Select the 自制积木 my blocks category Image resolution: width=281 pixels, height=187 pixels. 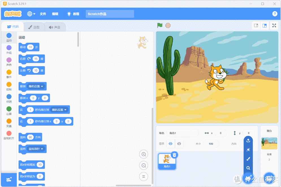click(9, 135)
